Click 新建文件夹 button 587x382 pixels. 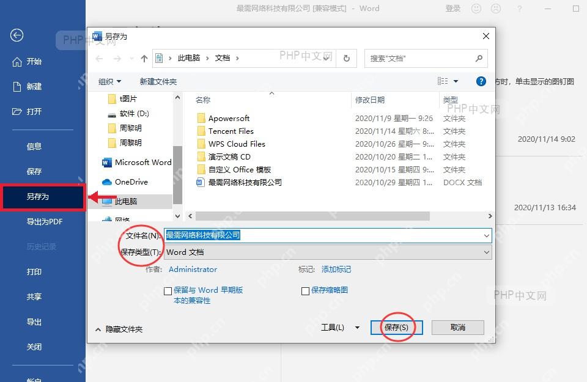(158, 81)
